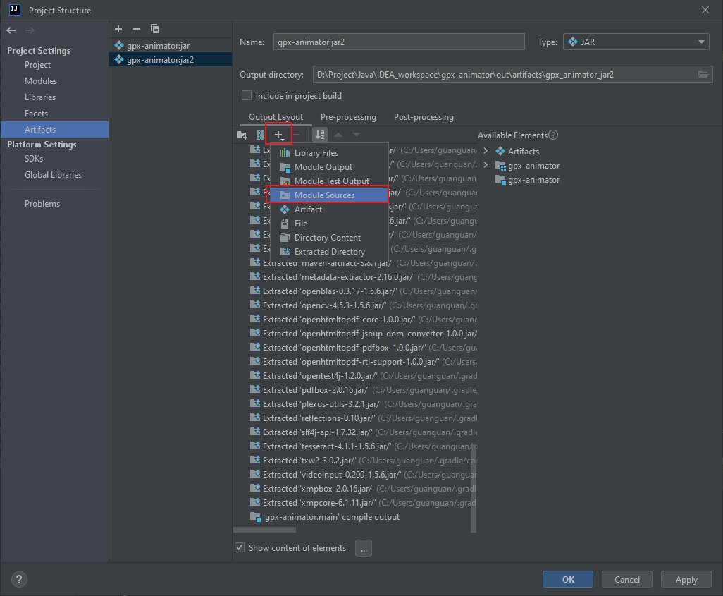
Task: Uncheck Show content of elements
Action: (240, 547)
